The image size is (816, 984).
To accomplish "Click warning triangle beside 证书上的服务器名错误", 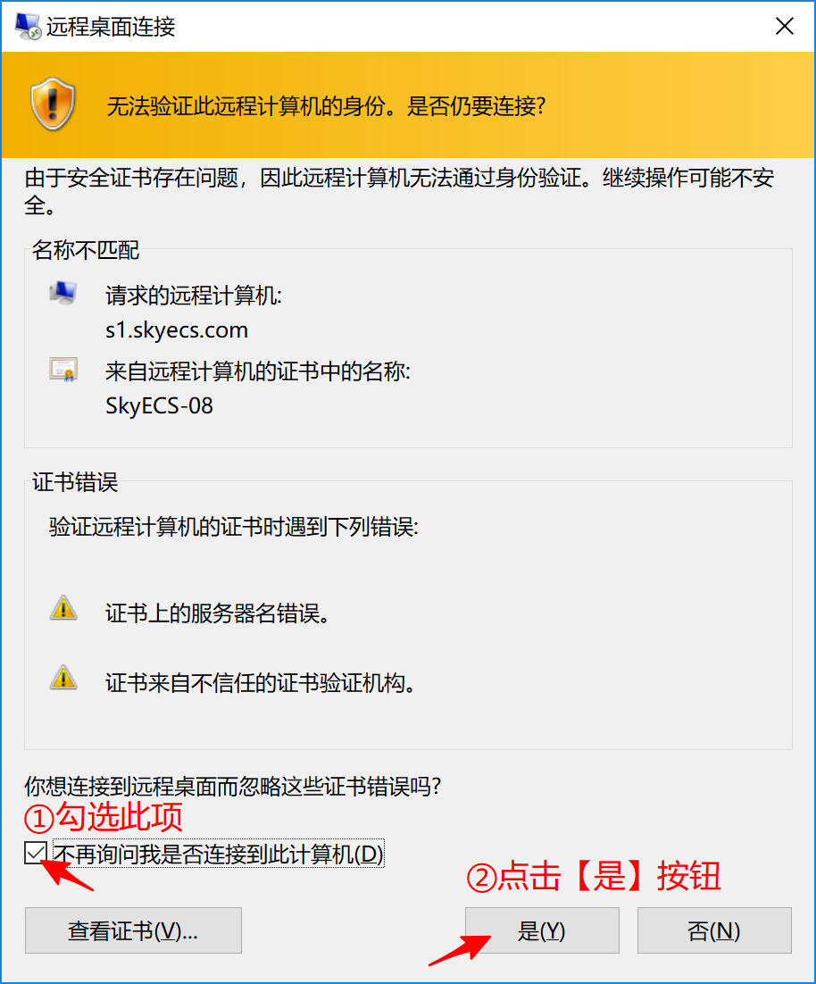I will [63, 608].
